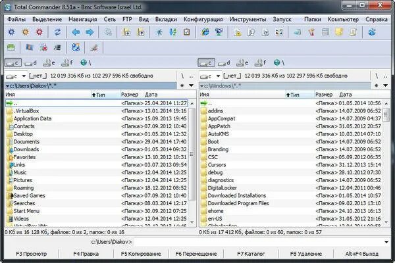Switch right panel to drive d

click(x=224, y=62)
